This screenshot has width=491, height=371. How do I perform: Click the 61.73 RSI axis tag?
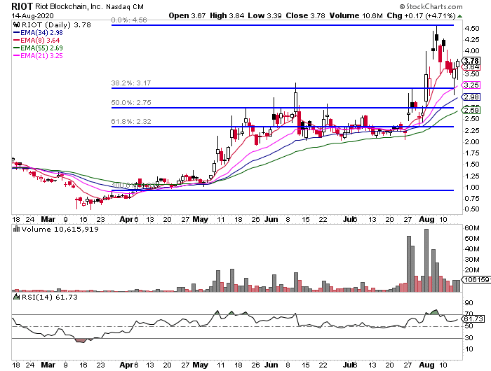[x=473, y=318]
